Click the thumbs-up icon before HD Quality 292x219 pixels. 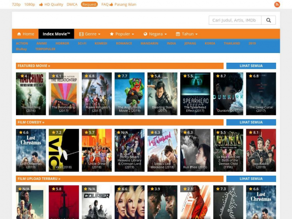pyautogui.click(x=41, y=4)
